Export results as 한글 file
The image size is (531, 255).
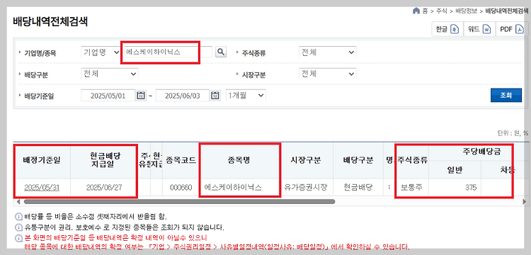point(447,30)
